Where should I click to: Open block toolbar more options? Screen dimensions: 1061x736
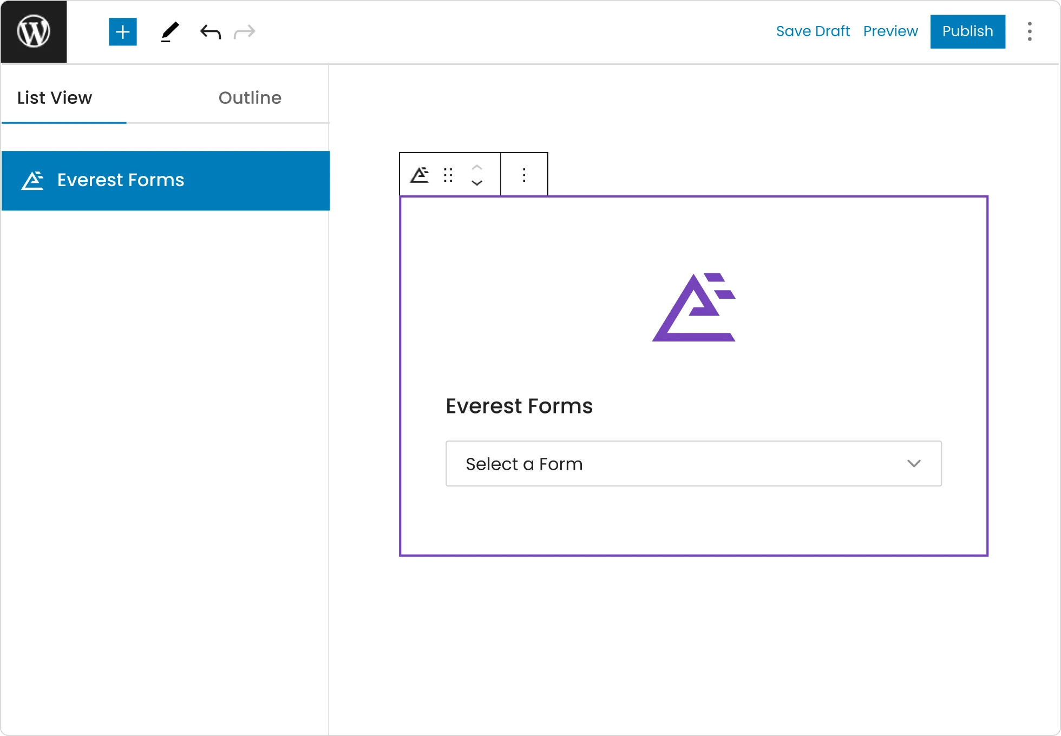pyautogui.click(x=524, y=175)
